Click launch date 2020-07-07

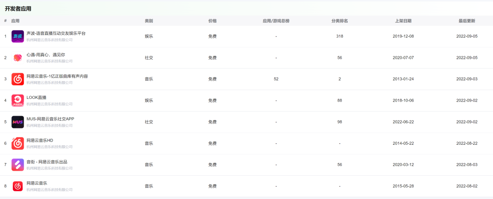click(404, 58)
